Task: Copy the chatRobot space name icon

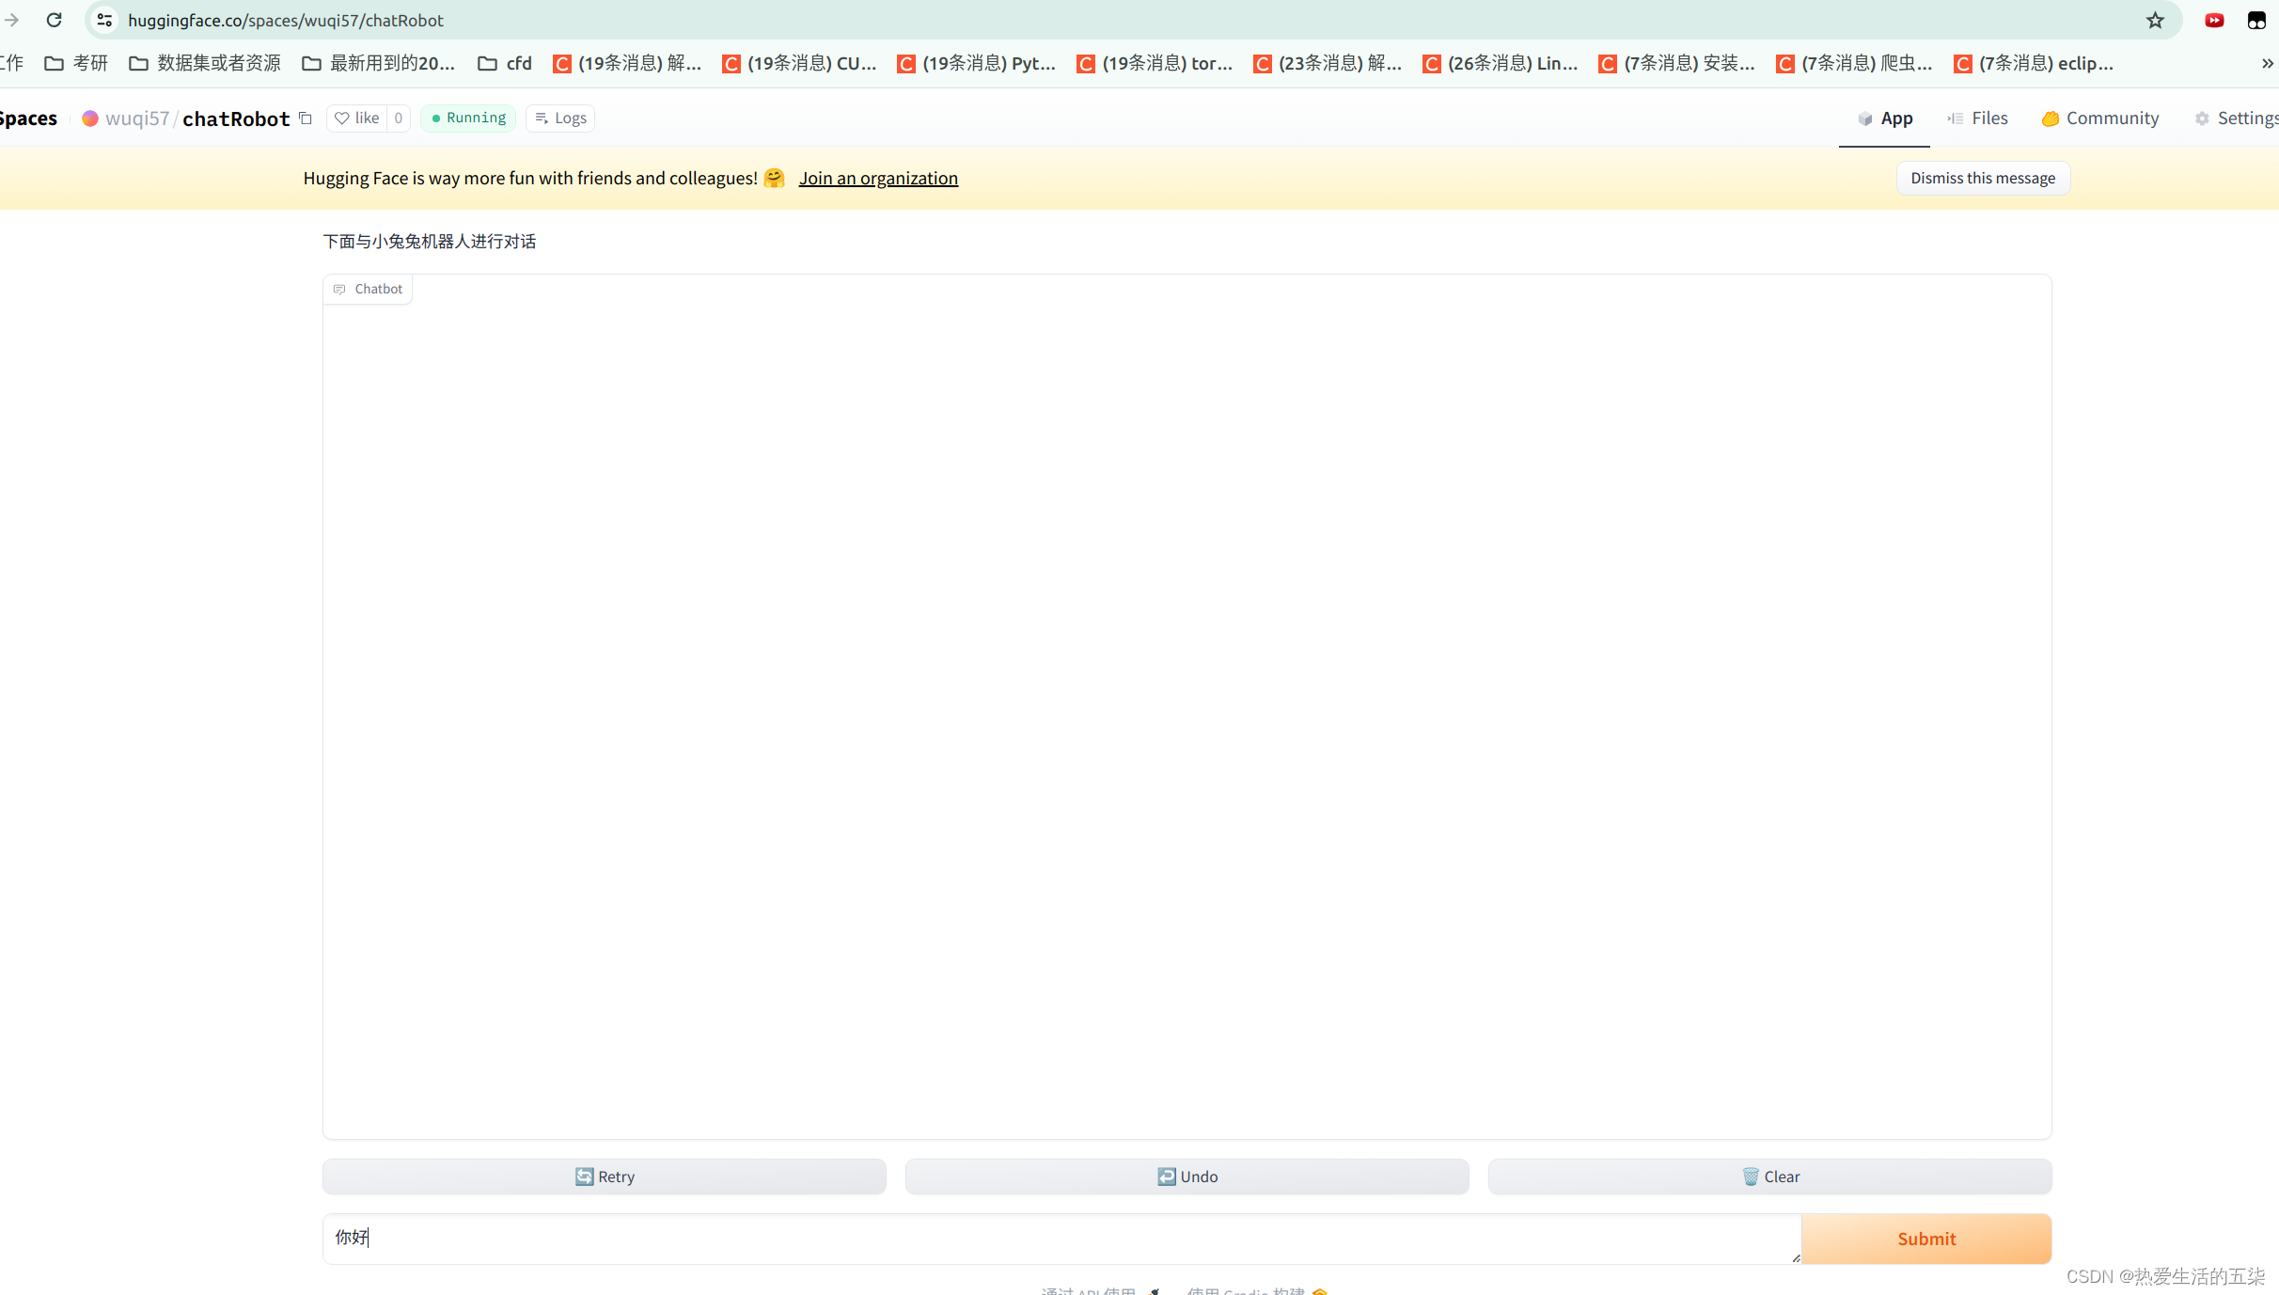Action: (x=306, y=118)
